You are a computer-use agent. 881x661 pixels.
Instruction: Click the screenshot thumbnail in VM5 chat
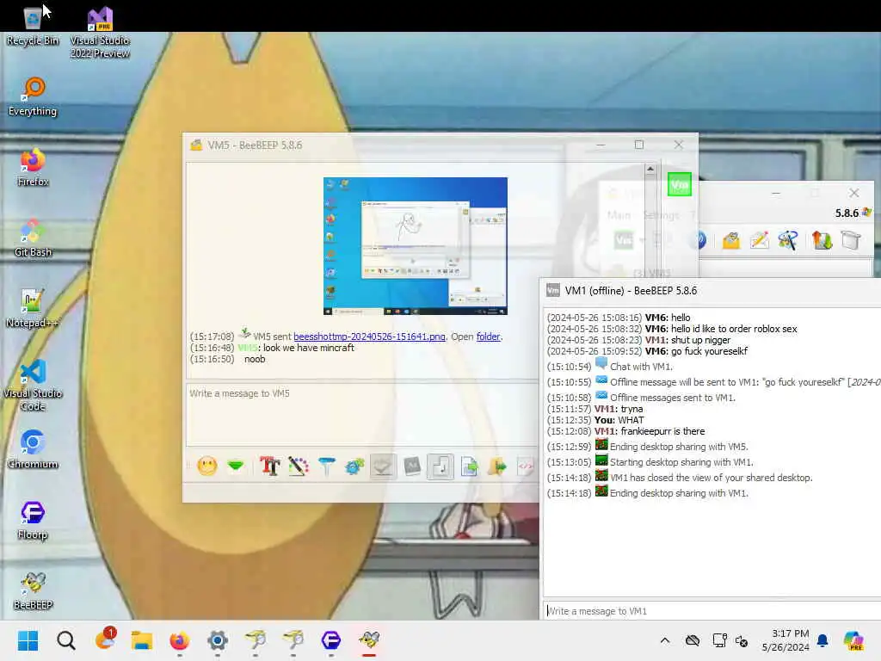pyautogui.click(x=416, y=246)
